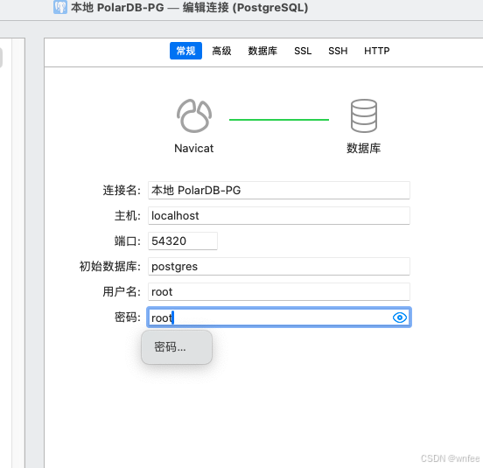Image resolution: width=483 pixels, height=468 pixels.
Task: Click the 用户名: label
Action: pos(122,291)
